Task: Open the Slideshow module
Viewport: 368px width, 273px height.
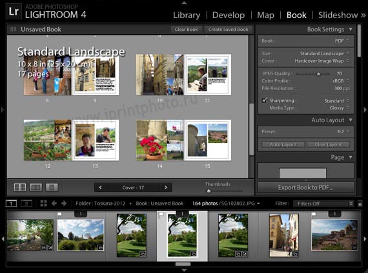Action: click(338, 15)
